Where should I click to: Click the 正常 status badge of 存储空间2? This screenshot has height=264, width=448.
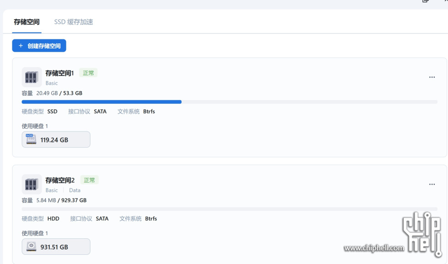(x=89, y=180)
